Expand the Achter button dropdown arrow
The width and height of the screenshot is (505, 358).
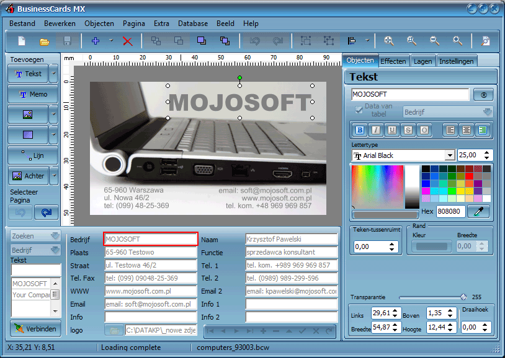(x=54, y=176)
